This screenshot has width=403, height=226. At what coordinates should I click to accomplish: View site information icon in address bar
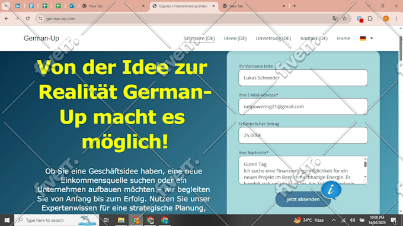pyautogui.click(x=40, y=18)
